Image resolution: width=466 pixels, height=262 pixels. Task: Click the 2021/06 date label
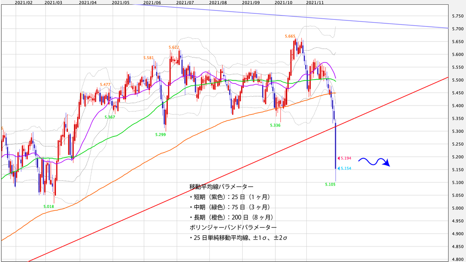click(x=152, y=3)
